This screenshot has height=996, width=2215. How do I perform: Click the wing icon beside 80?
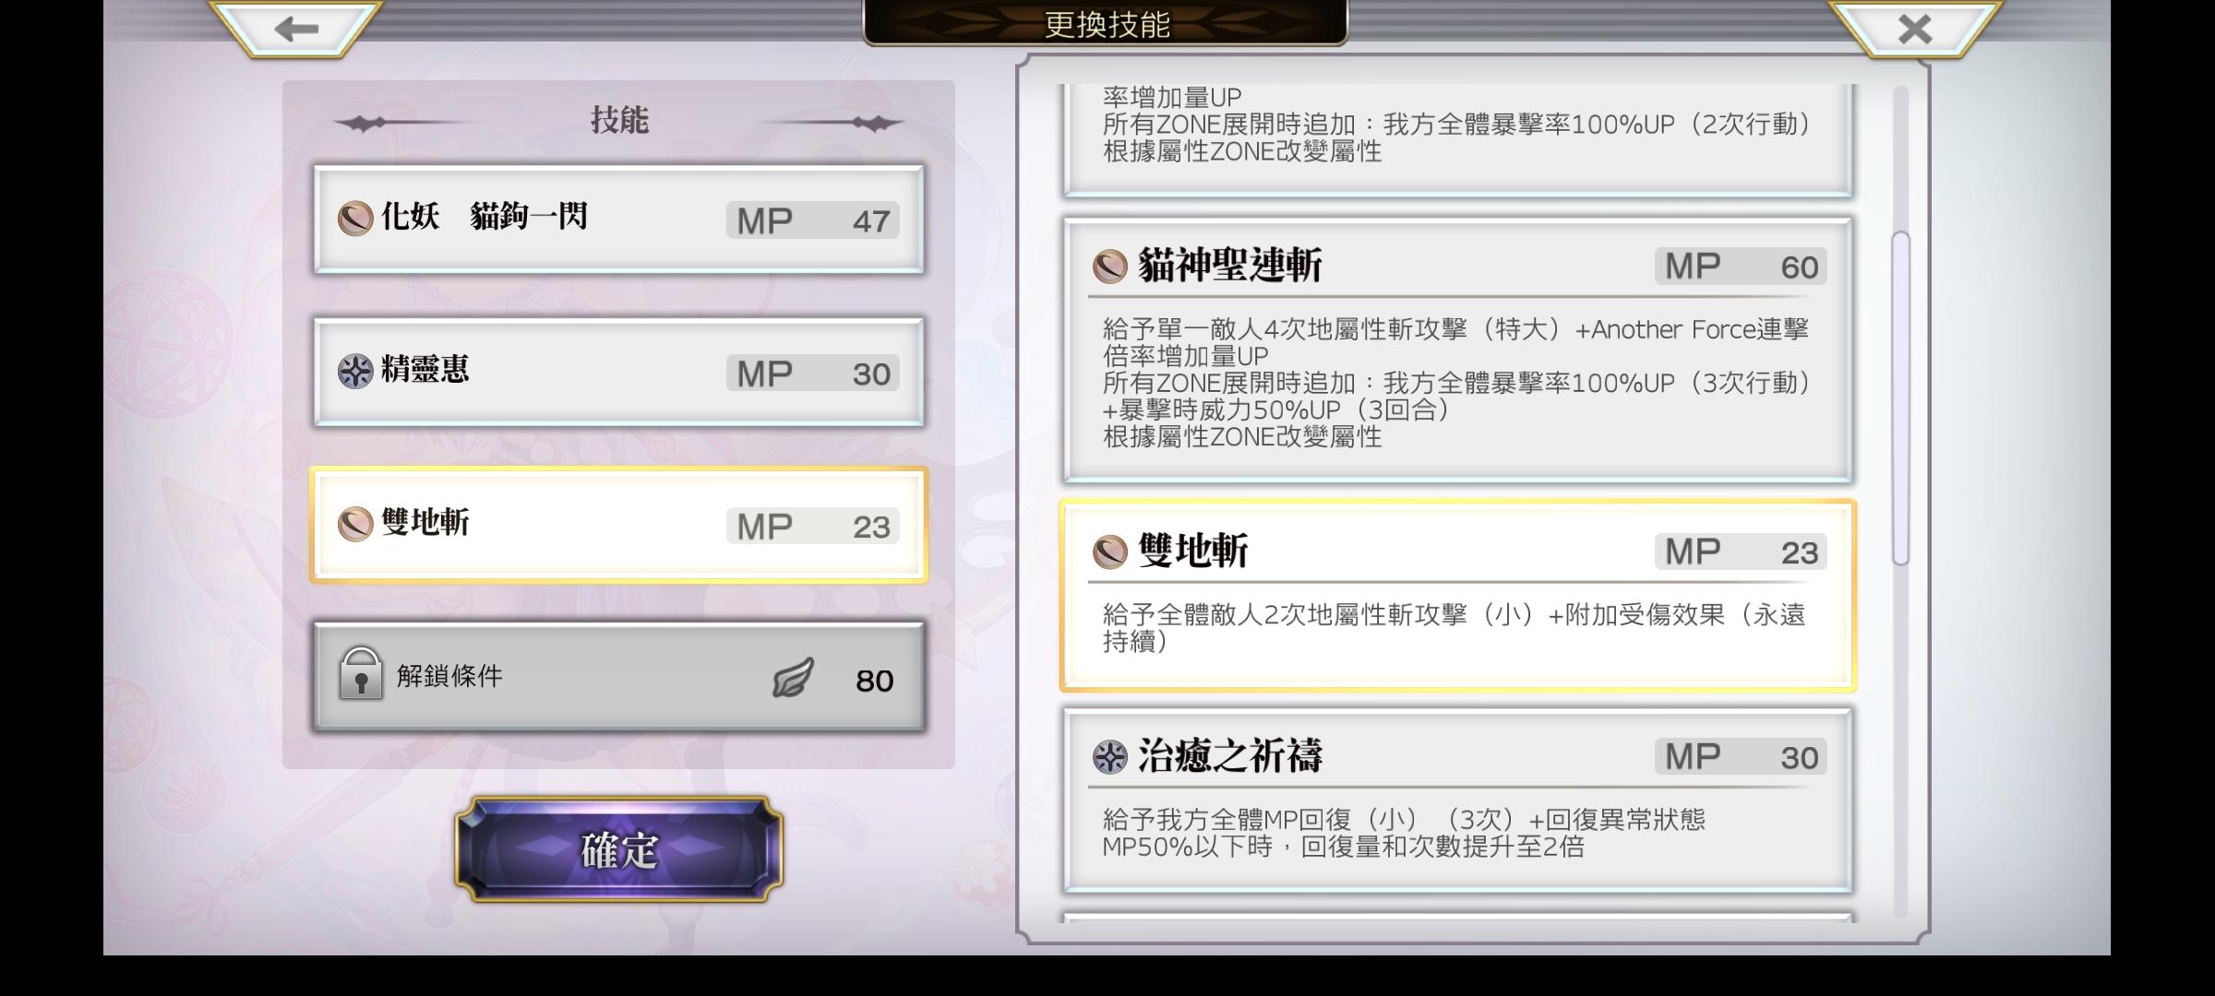tap(793, 678)
